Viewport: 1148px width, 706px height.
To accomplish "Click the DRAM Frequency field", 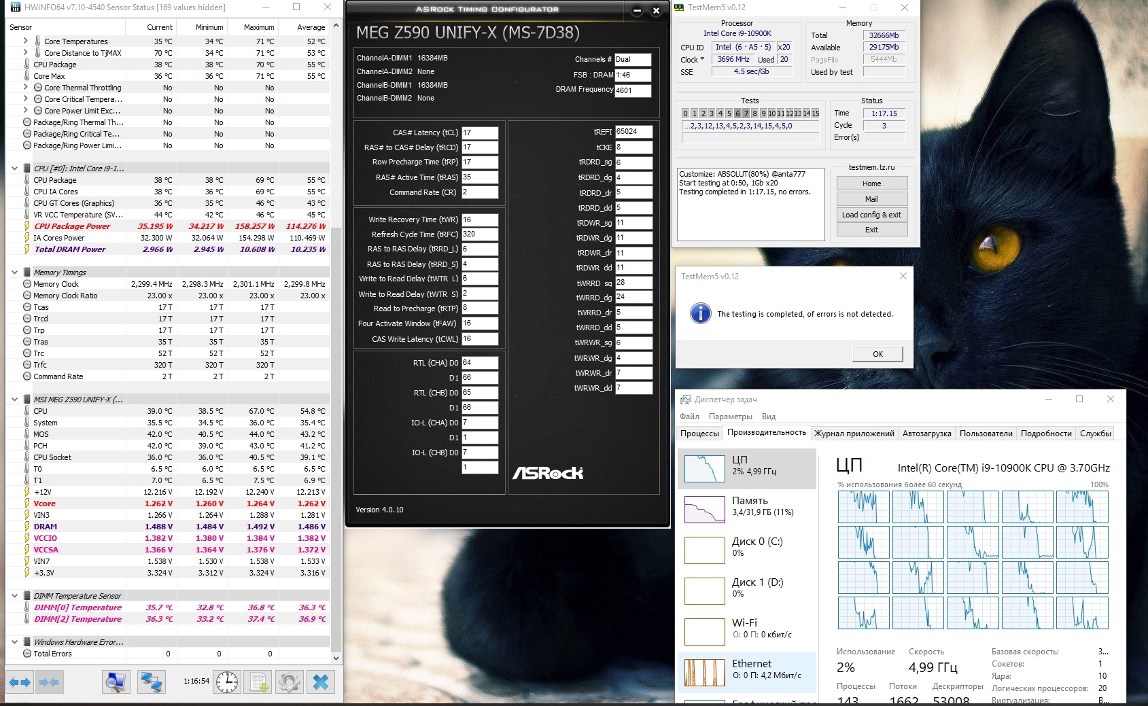I will click(x=633, y=90).
